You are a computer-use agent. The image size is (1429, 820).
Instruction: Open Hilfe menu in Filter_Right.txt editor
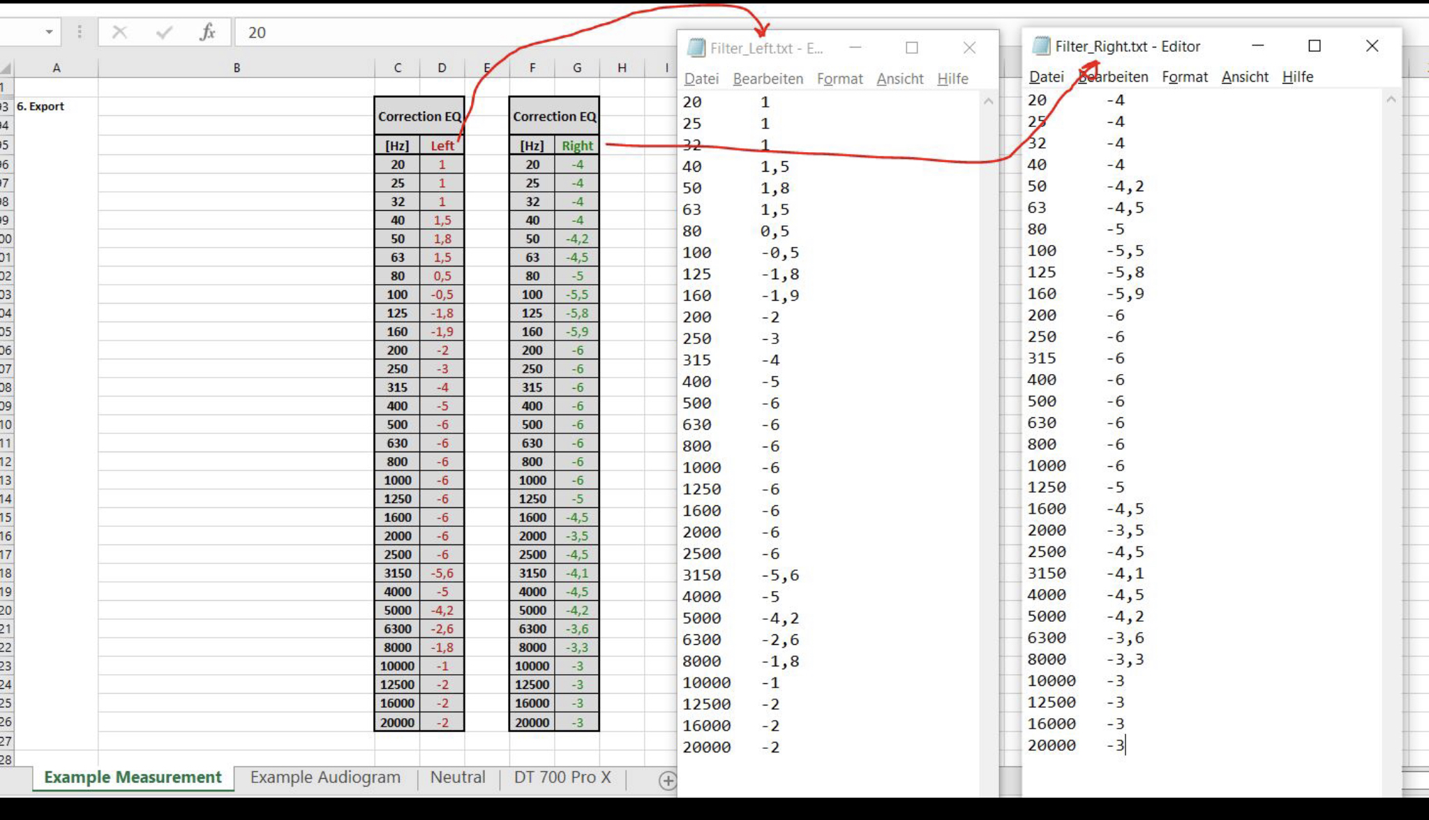tap(1298, 77)
